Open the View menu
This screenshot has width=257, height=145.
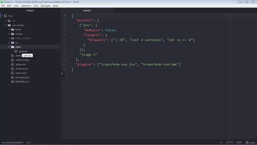[16, 6]
